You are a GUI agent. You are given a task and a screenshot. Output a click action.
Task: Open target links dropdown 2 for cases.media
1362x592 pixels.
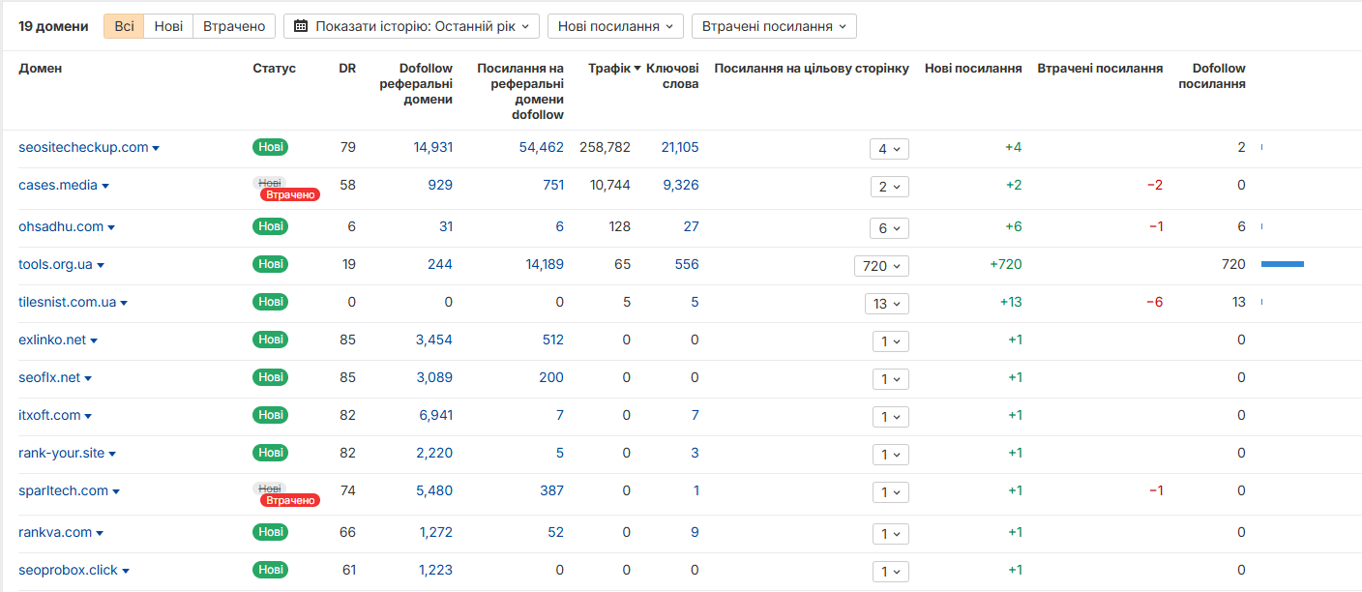pos(889,186)
